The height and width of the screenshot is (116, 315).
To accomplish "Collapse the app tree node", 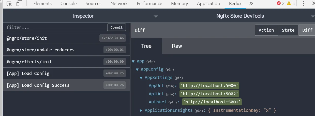I will tap(133, 61).
